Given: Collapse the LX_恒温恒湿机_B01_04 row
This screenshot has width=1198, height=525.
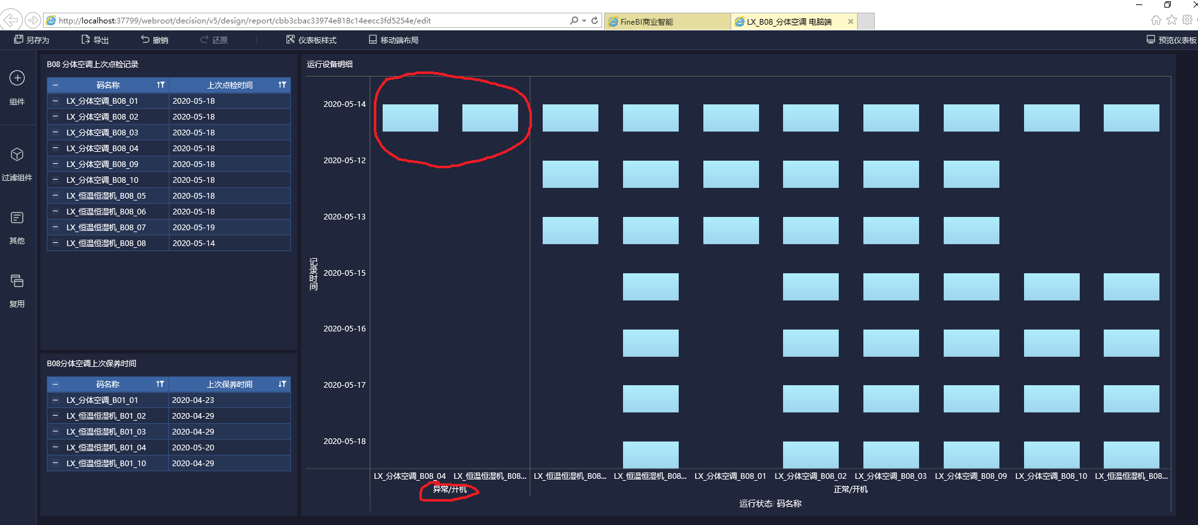Looking at the screenshot, I should coord(55,447).
